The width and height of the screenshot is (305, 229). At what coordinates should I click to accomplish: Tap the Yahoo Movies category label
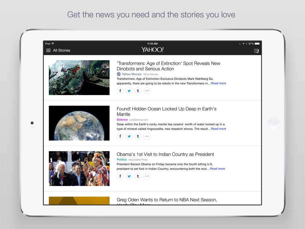click(131, 74)
